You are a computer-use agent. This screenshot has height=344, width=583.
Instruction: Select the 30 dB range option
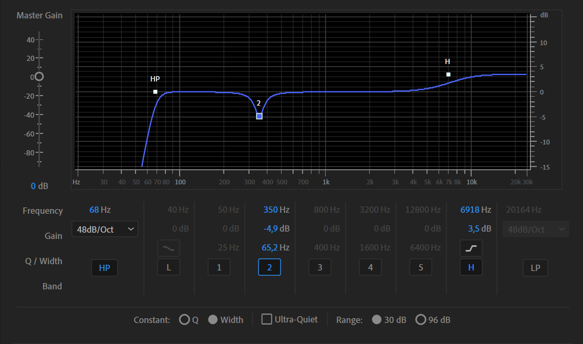point(377,319)
